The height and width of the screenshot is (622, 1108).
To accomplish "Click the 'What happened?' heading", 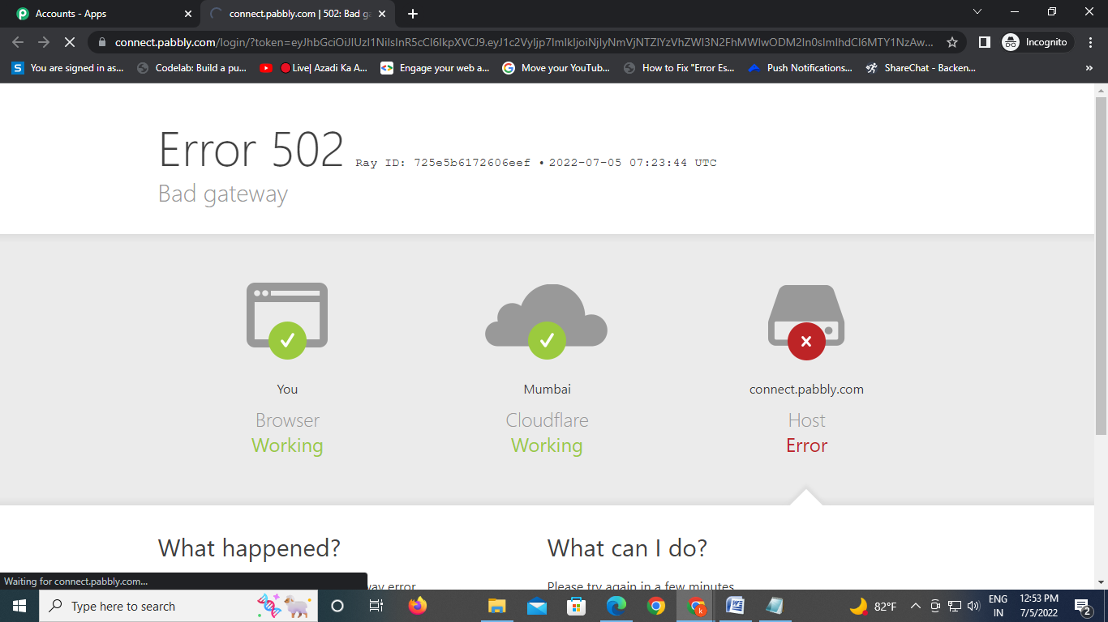I will pos(249,548).
